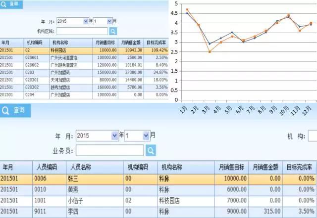Select the 广州天河直营店 row
This screenshot has height=218, width=317.
84,58
